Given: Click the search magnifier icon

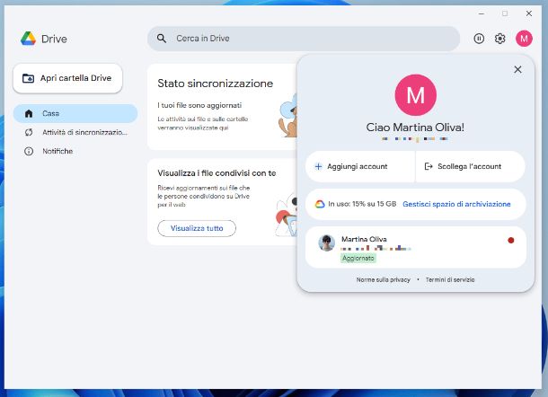Looking at the screenshot, I should (162, 39).
